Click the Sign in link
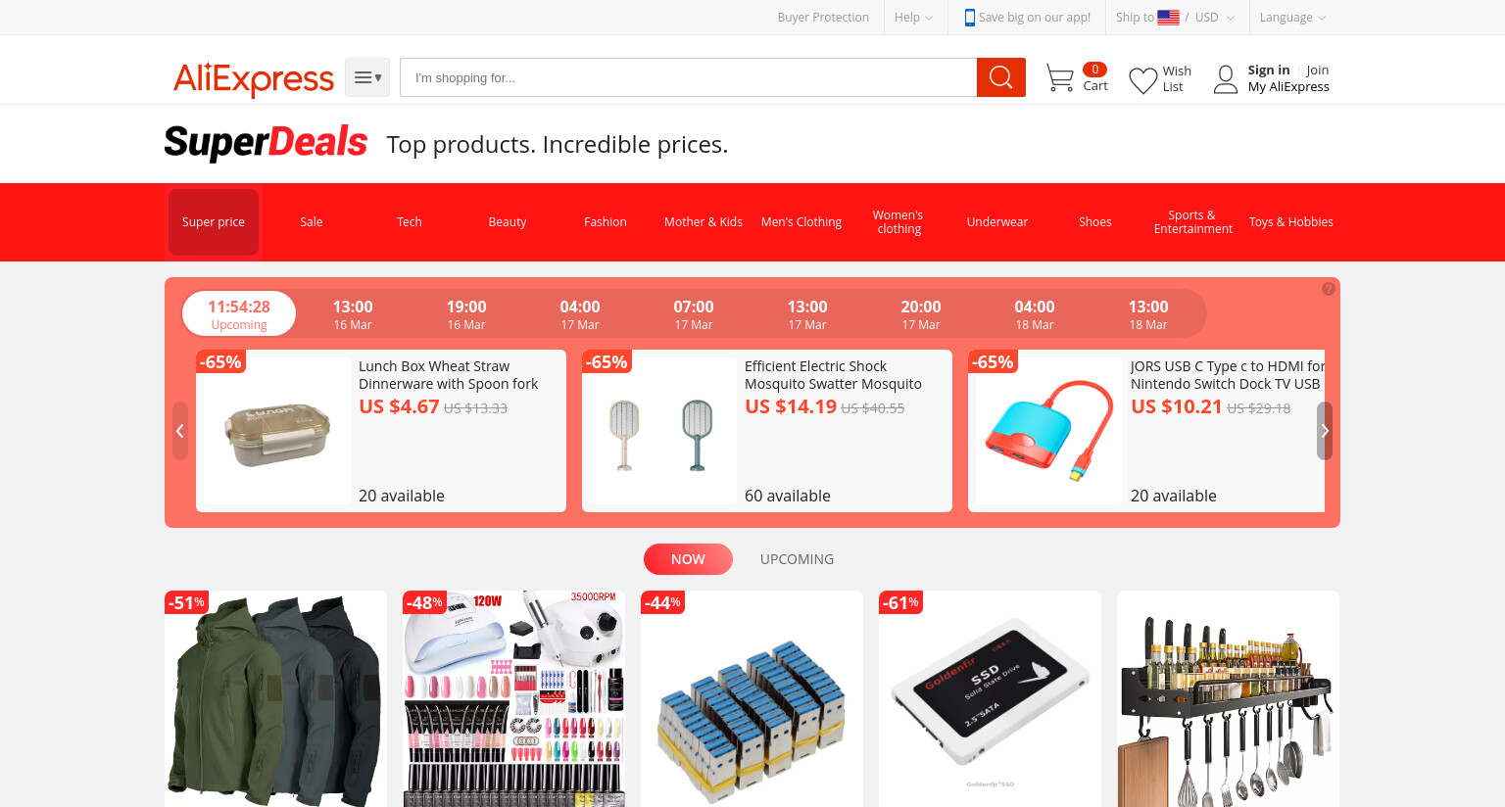 (x=1268, y=71)
